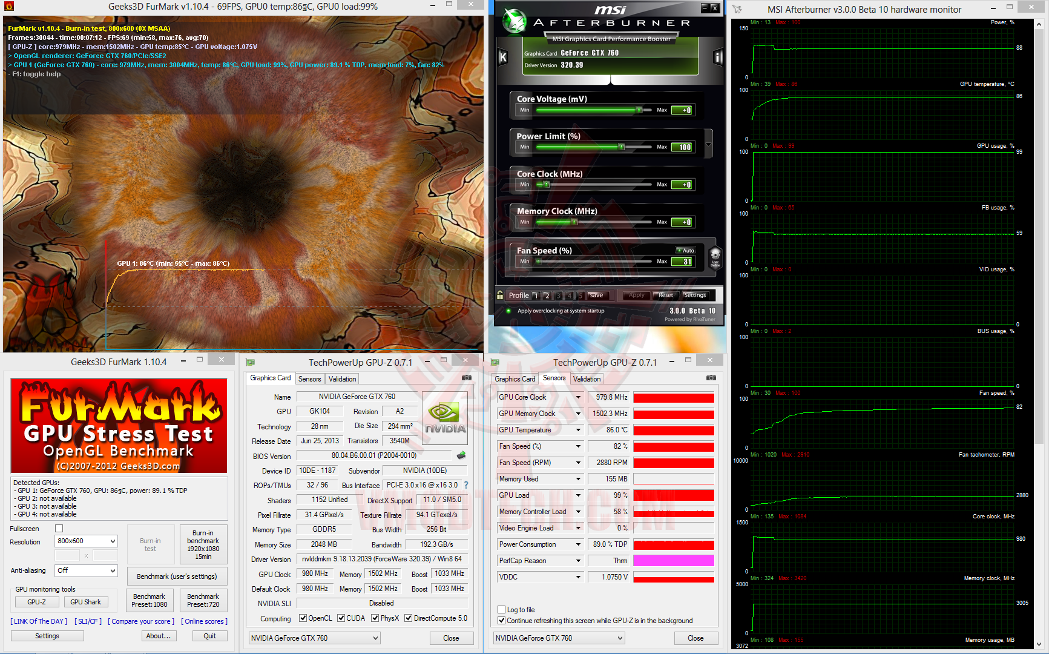The width and height of the screenshot is (1049, 654).
Task: Click the hardware monitor vertical scrollbar down arrow
Action: 1039,644
